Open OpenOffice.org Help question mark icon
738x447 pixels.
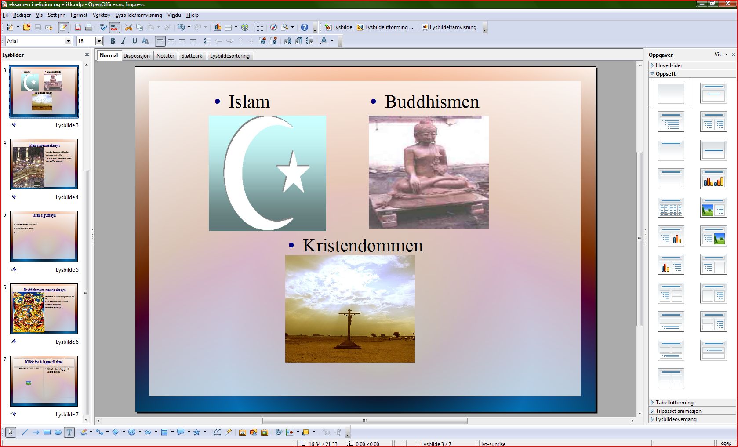tap(305, 27)
